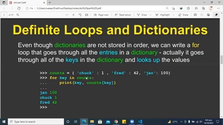Image resolution: width=223 pixels, height=125 pixels.
Task: Close the 'dict part 3.pdf' tab
Action: [44, 2]
